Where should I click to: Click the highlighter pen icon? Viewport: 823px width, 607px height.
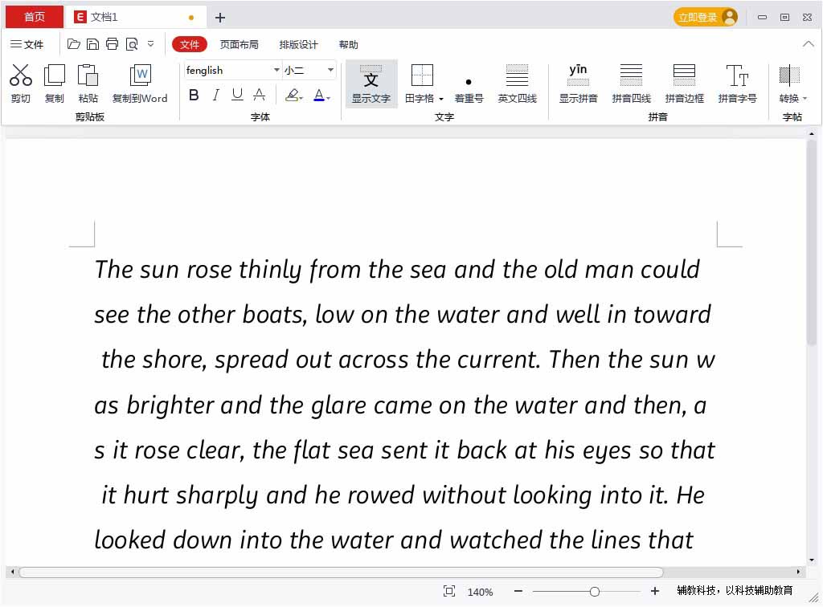291,95
